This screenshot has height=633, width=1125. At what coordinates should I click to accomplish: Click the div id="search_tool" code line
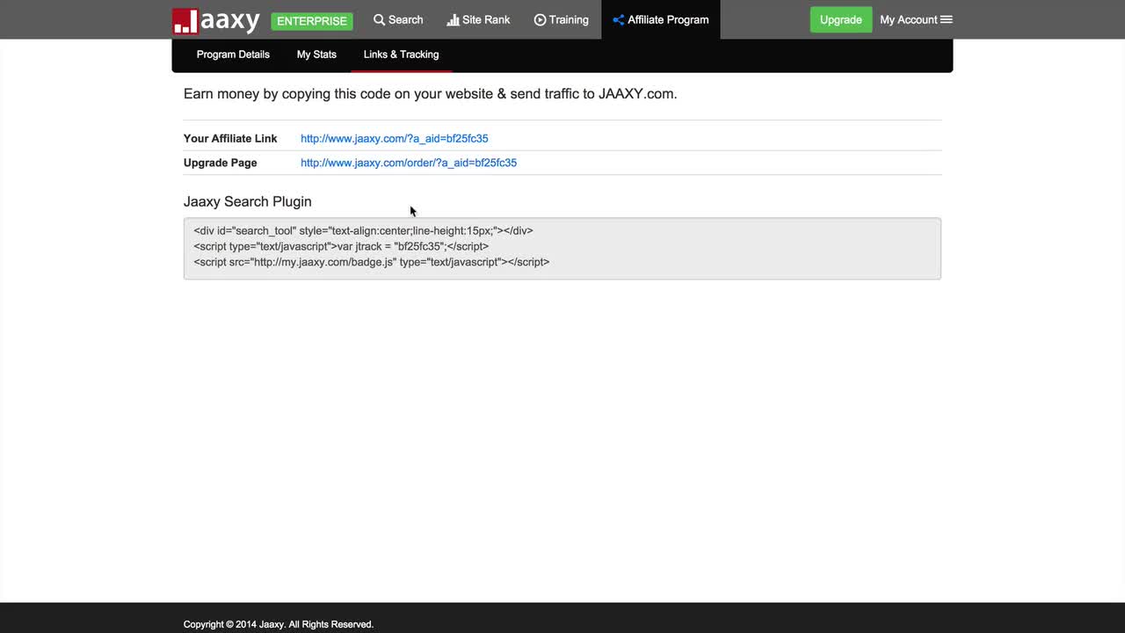pyautogui.click(x=363, y=230)
